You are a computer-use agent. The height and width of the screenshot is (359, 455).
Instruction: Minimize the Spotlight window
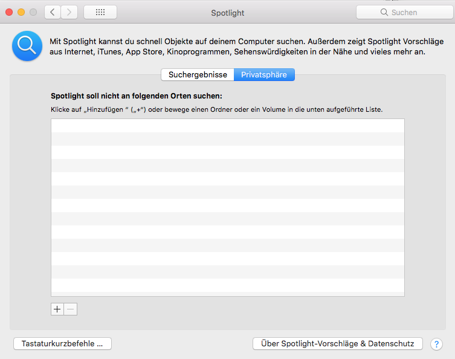[x=21, y=12]
